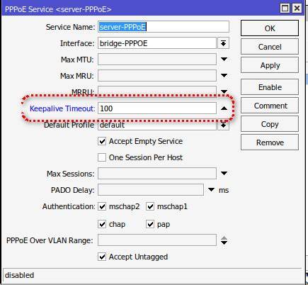Click the Comment button

pyautogui.click(x=270, y=106)
